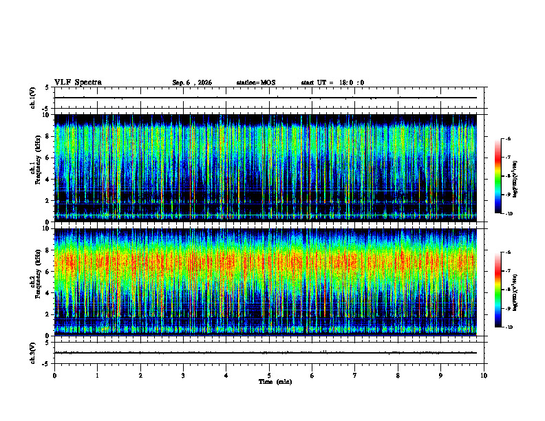Viewport: 545px width, 421px height.
Task: Click the station=MOS label
Action: click(256, 83)
